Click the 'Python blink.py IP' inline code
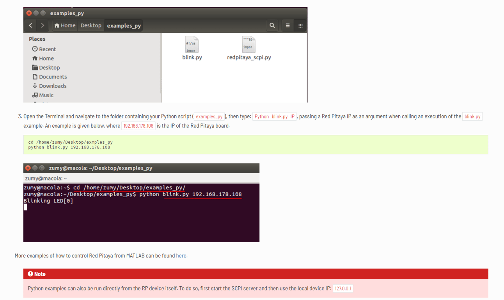The image size is (504, 300). [x=275, y=116]
